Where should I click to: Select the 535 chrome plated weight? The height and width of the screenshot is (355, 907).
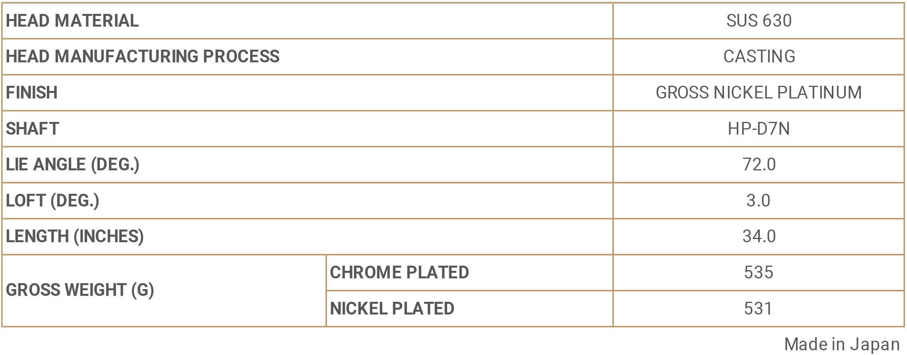(x=758, y=272)
